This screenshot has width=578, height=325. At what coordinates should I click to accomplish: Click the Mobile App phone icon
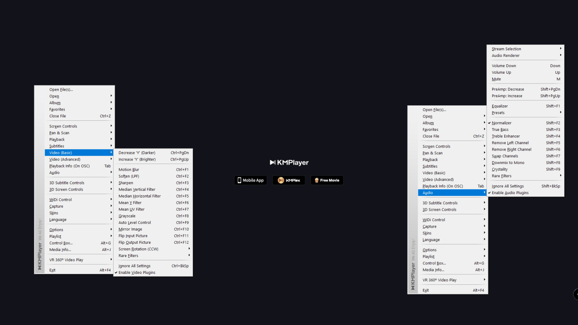point(240,180)
